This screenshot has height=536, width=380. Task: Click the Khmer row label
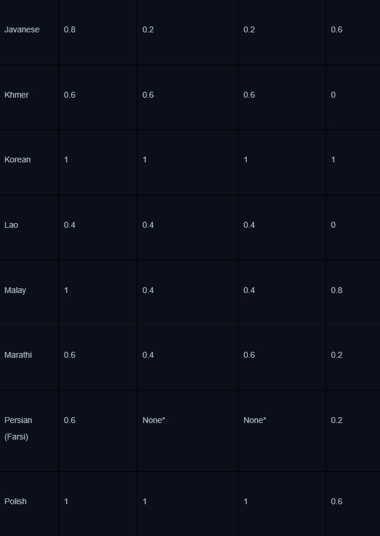(16, 95)
